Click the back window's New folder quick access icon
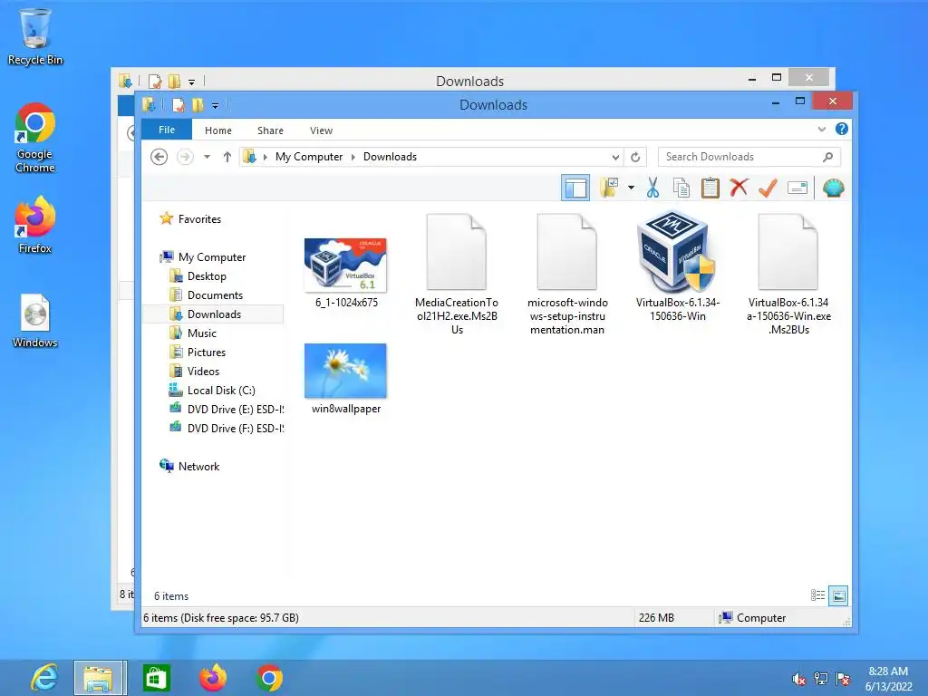 pos(174,81)
